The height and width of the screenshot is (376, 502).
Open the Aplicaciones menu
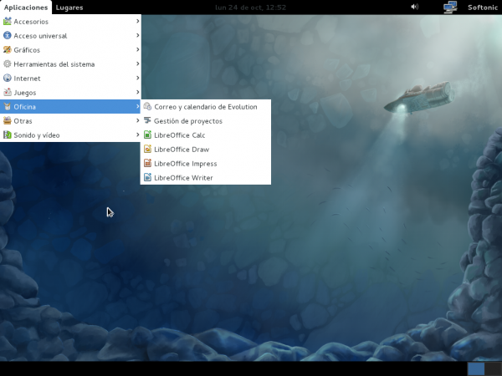[x=26, y=8]
